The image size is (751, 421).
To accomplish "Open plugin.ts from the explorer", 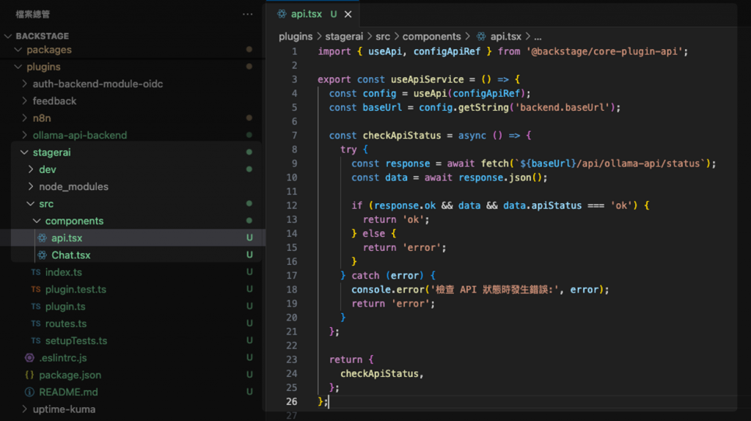I will [65, 307].
